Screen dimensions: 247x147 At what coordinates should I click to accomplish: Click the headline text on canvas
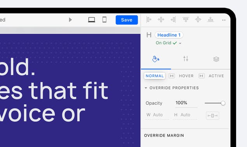[54, 90]
